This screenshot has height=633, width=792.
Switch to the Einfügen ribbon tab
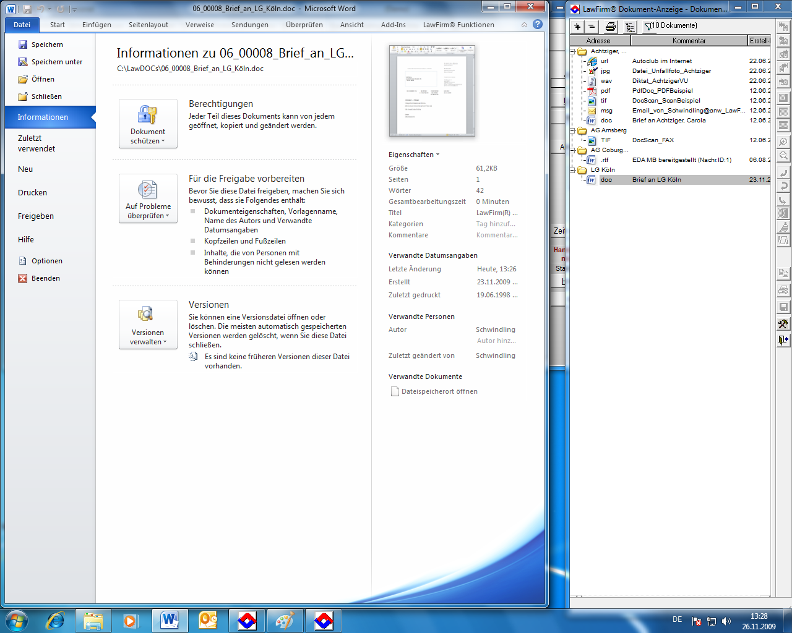97,25
